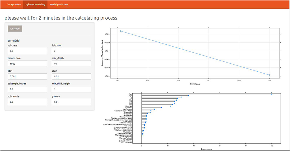Click the nround.num field showing 1000
290x151 pixels.
click(x=27, y=64)
